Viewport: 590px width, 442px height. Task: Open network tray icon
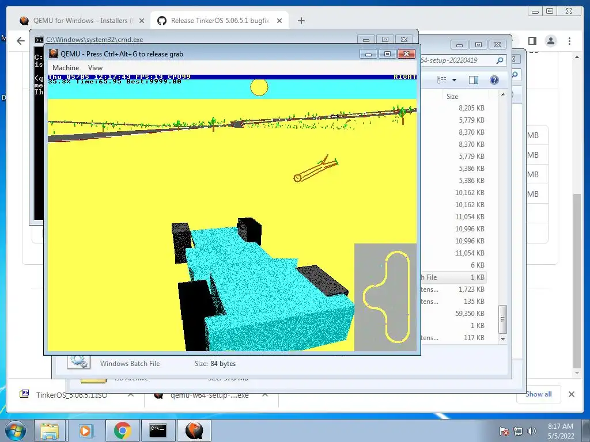518,431
